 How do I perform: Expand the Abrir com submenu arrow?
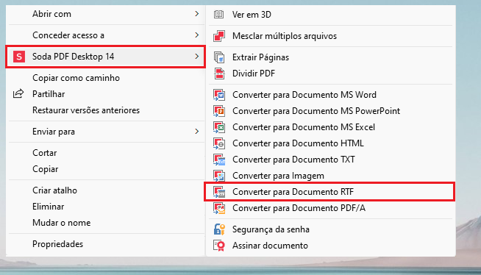196,14
